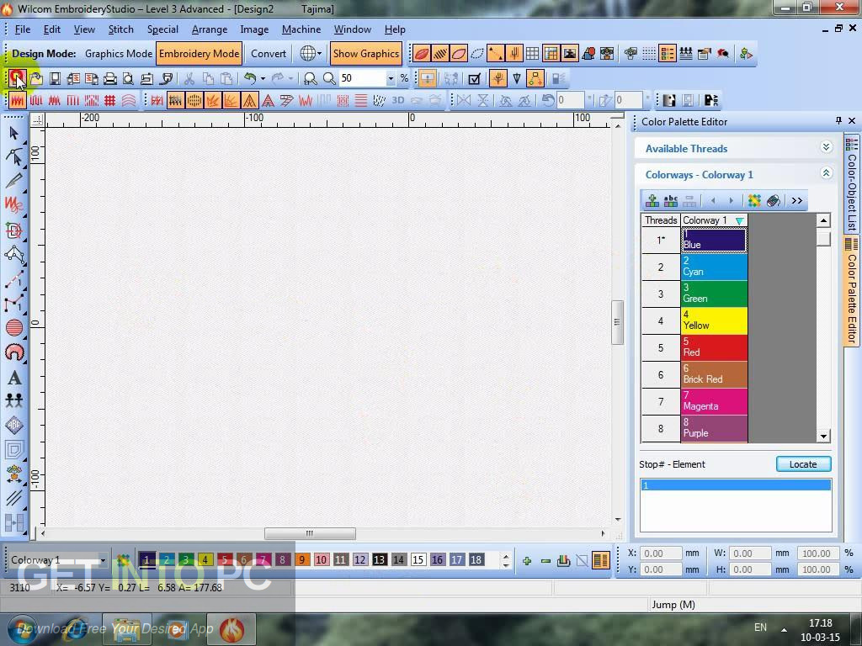This screenshot has width=862, height=646.
Task: Toggle the checkbox icon on view toolbar
Action: pyautogui.click(x=474, y=78)
